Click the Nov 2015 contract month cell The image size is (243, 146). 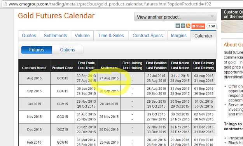[34, 117]
